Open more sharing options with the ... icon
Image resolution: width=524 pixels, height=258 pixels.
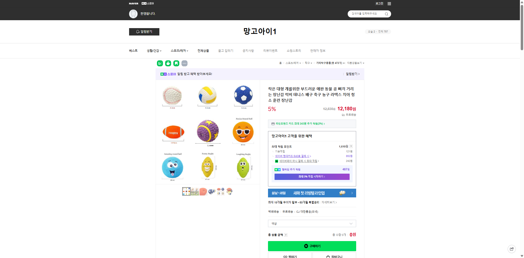click(x=184, y=63)
